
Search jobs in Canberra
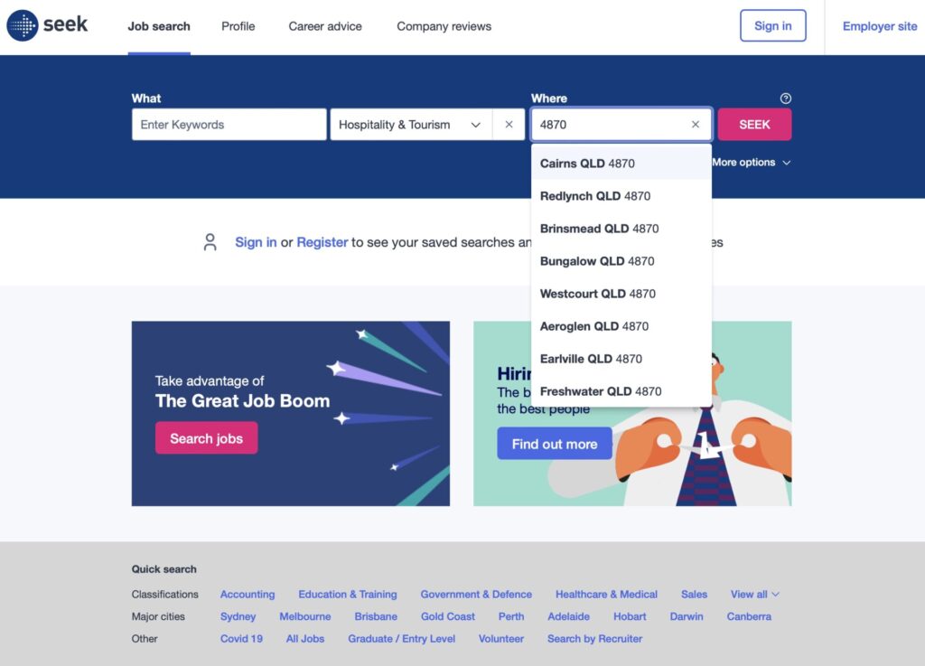pos(749,616)
